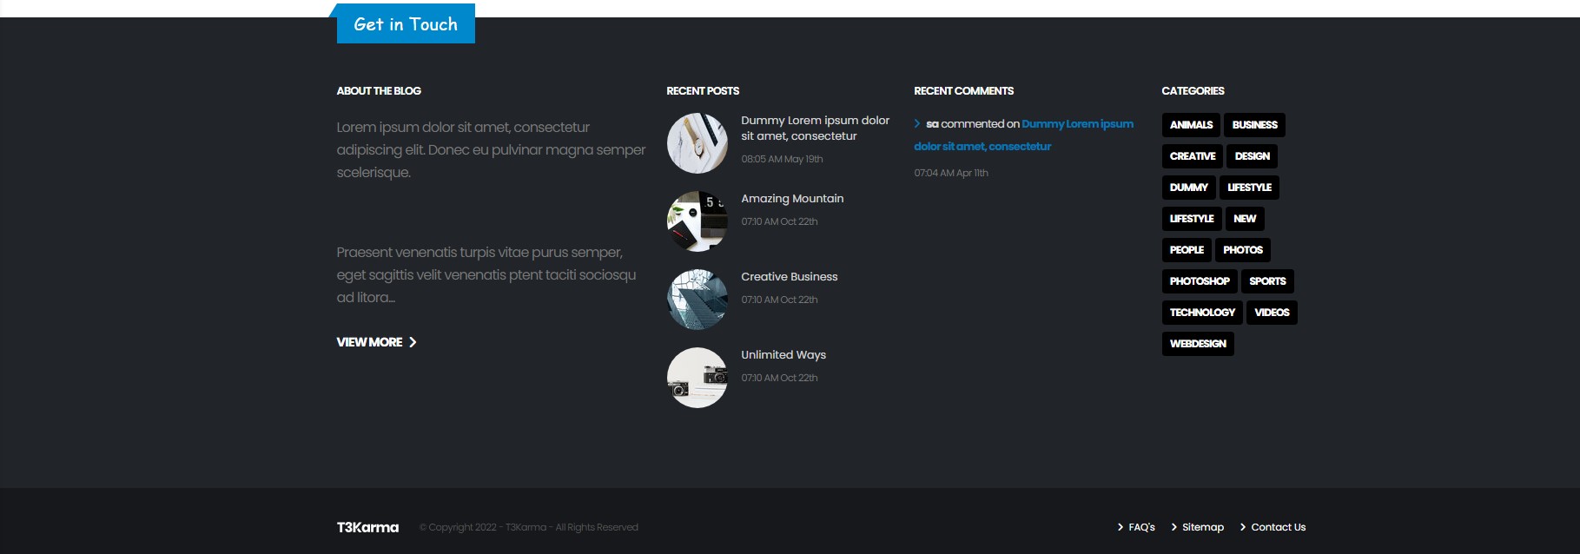
Task: Open the Contact Us footer link
Action: [x=1278, y=527]
